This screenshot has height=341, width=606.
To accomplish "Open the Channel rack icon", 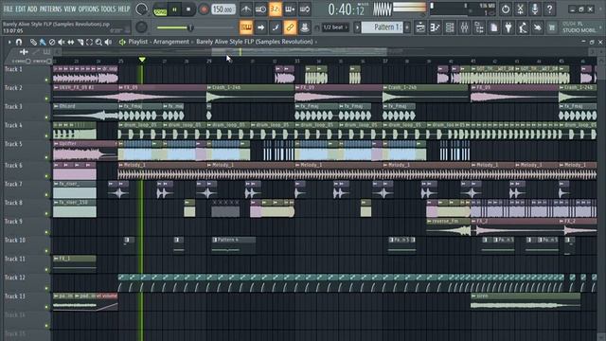I will tap(450, 27).
